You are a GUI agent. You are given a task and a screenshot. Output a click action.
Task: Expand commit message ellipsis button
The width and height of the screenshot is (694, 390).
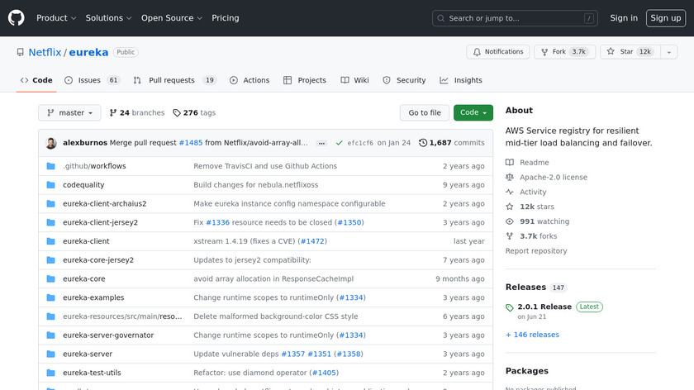coord(321,143)
